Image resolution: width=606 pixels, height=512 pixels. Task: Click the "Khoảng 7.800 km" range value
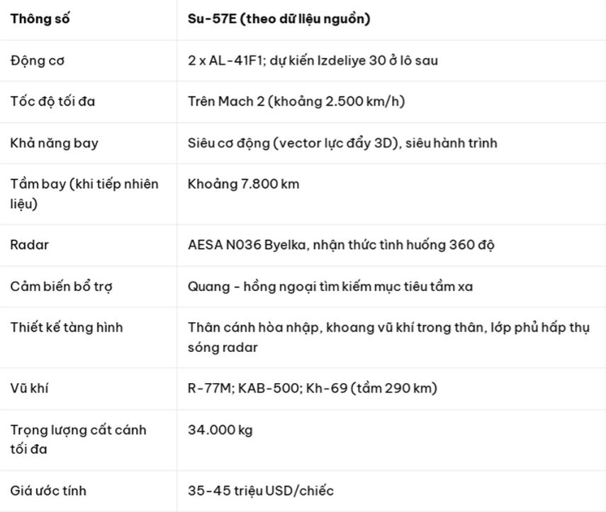pos(244,184)
